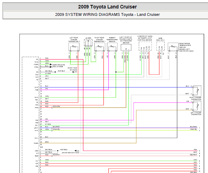Click the GRN/YEL label at right edge
Screen dimensions: 208x173
click(x=194, y=129)
